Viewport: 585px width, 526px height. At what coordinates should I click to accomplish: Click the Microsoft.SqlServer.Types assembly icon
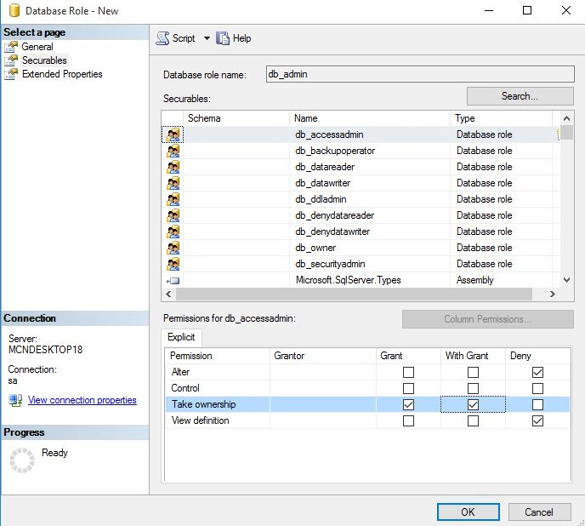pos(173,281)
